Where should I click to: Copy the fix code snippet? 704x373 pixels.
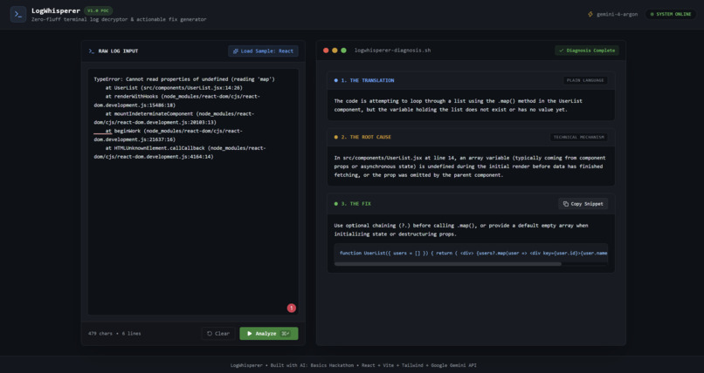pos(583,204)
